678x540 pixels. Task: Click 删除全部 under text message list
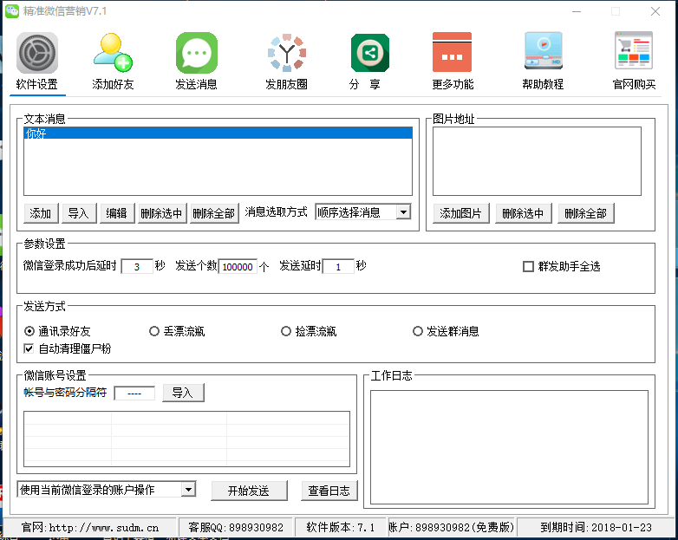214,213
